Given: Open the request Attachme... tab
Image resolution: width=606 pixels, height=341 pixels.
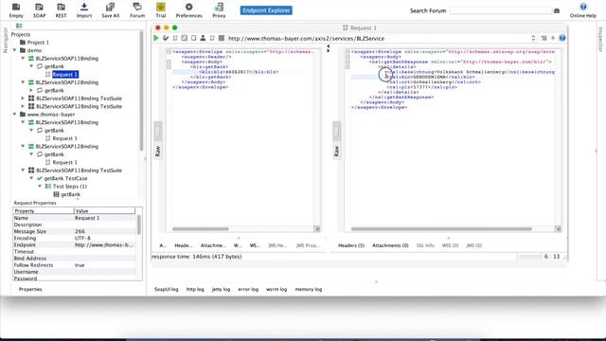Looking at the screenshot, I should point(213,245).
